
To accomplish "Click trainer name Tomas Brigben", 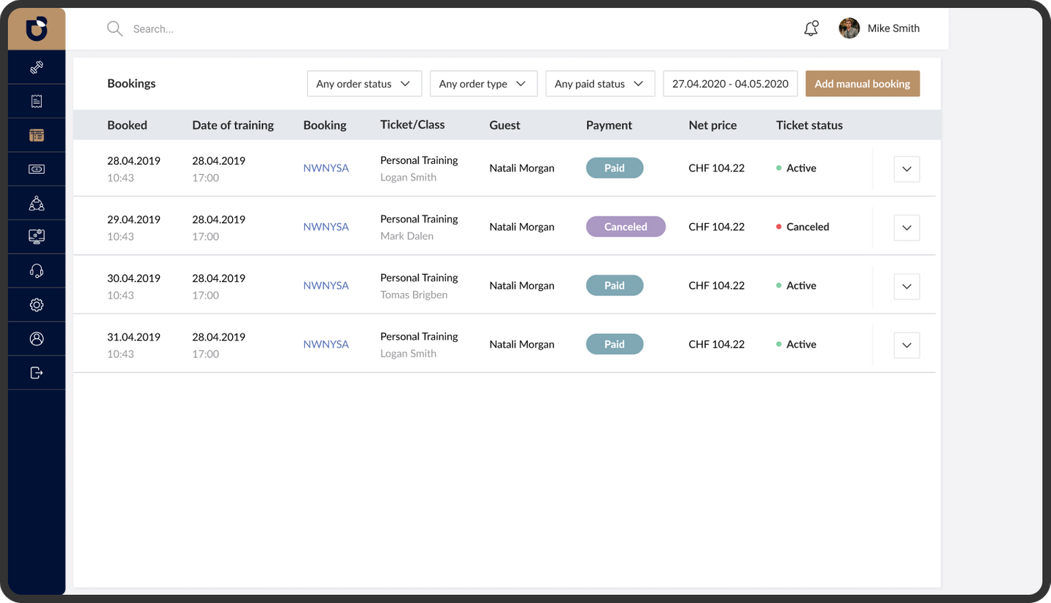I will pos(414,295).
